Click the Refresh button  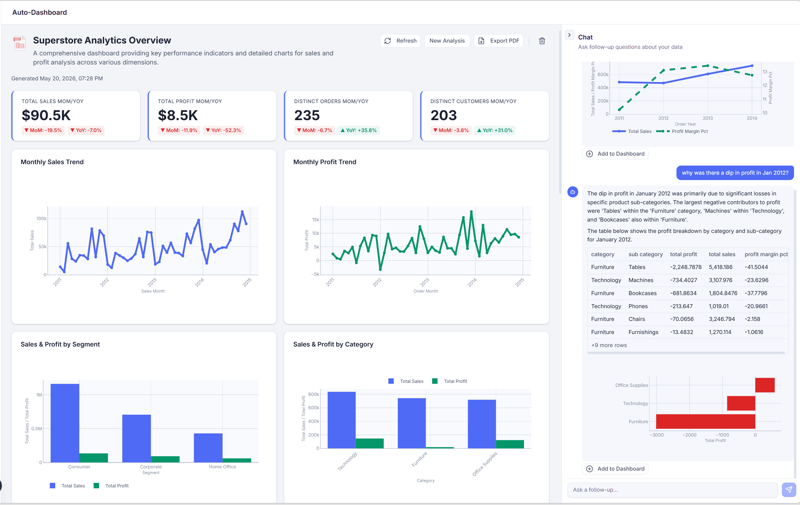tap(400, 41)
